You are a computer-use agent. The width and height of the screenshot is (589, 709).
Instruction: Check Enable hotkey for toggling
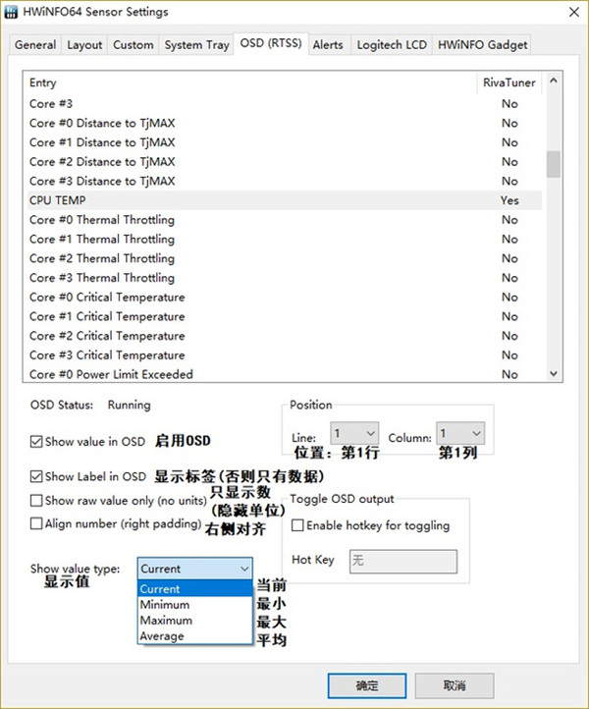click(299, 525)
